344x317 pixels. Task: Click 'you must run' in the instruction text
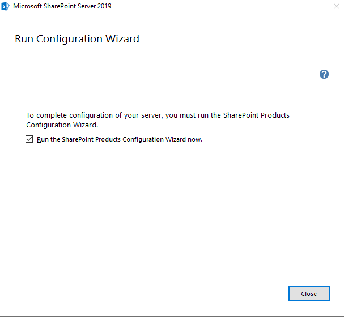(187, 115)
